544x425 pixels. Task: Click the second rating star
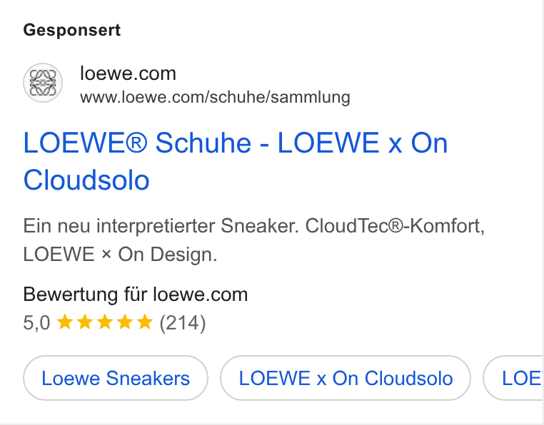tap(85, 322)
